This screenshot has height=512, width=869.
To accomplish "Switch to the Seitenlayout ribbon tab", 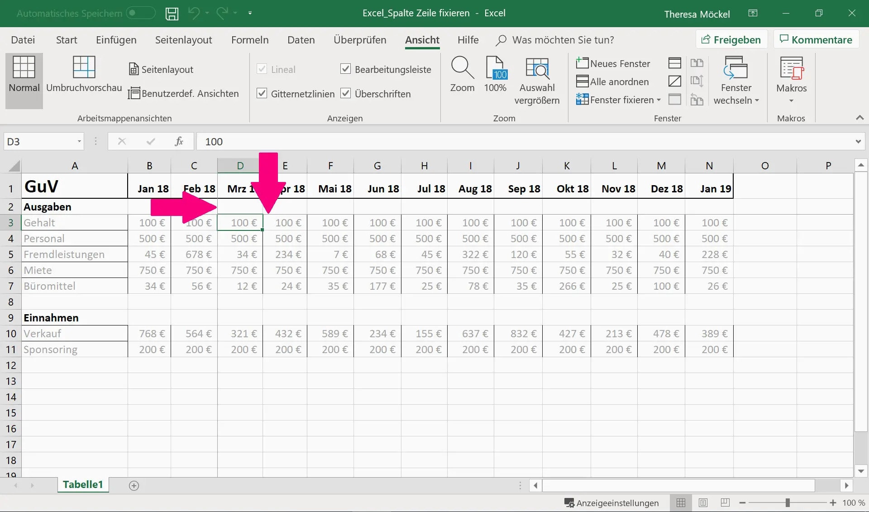I will 183,40.
